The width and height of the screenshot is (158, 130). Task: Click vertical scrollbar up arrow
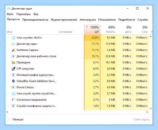click(151, 37)
